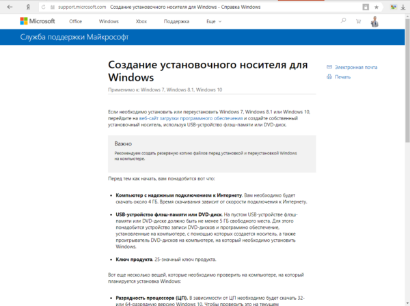
Task: Click bold text Разрядность процессора (ЦП)
Action: click(x=152, y=298)
